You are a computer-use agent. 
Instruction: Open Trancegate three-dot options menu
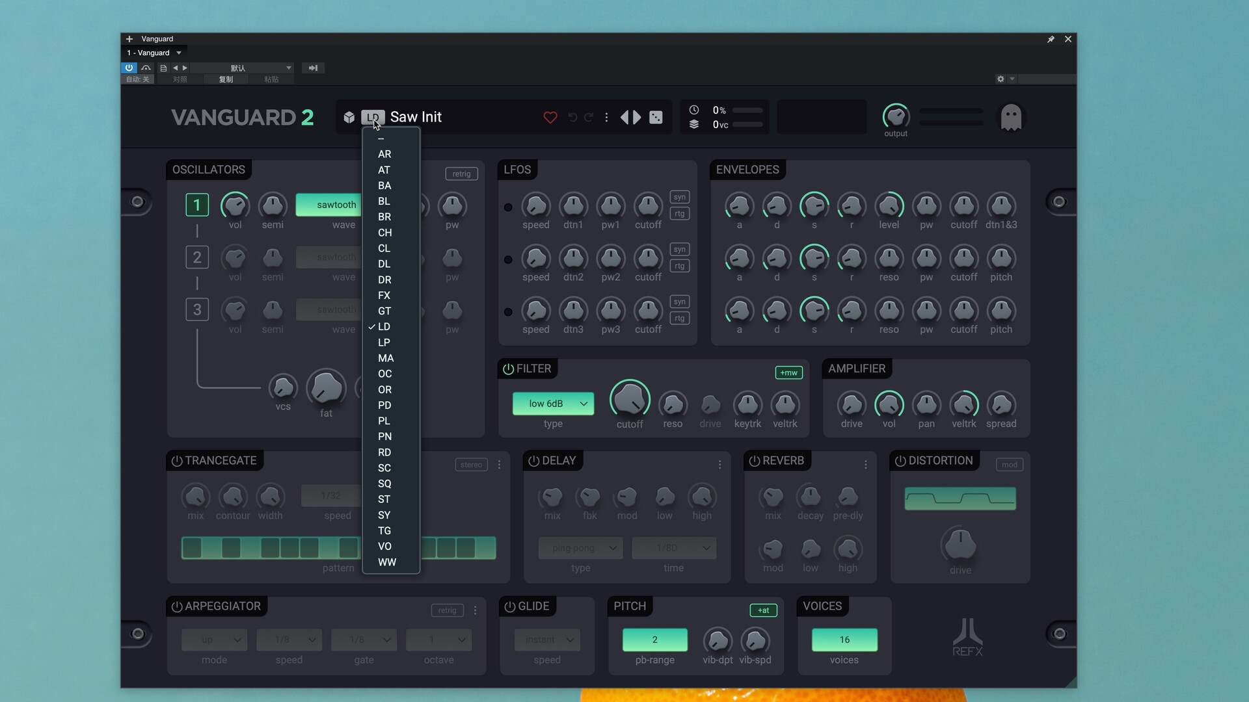pyautogui.click(x=500, y=465)
